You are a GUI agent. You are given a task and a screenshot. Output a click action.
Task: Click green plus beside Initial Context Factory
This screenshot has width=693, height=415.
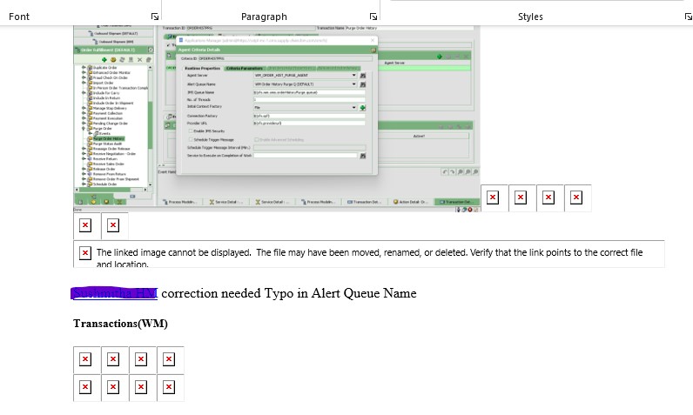363,108
